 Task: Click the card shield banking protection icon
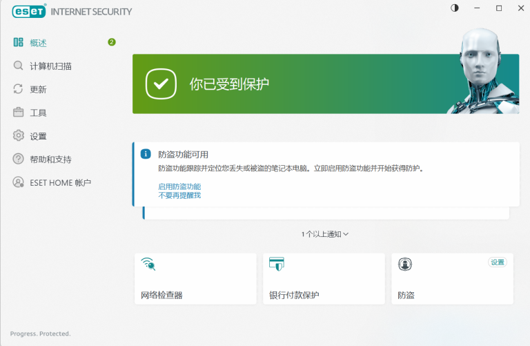277,264
